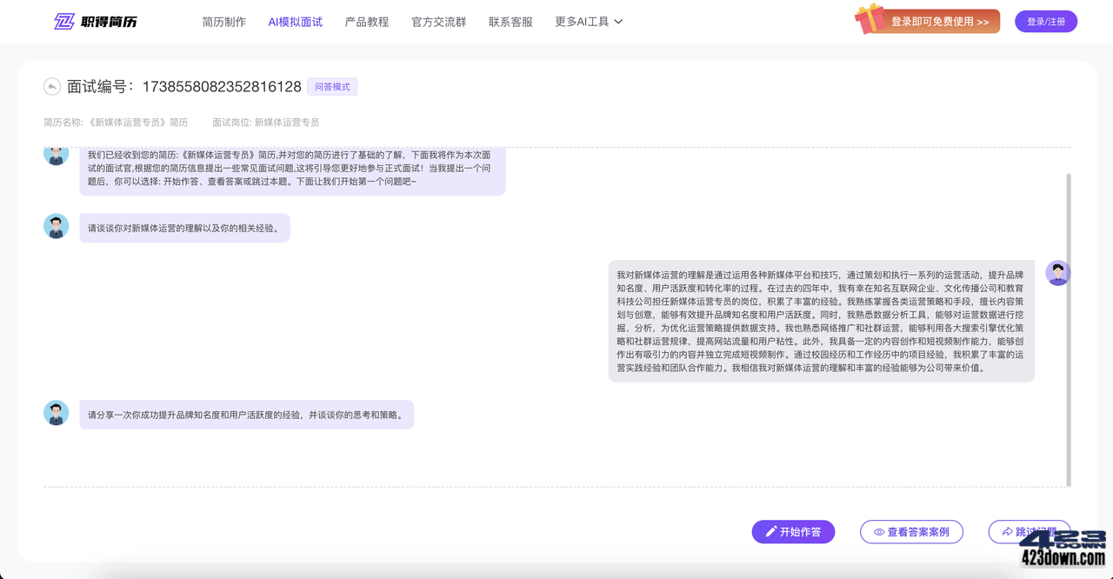1113x579 pixels.
Task: Click the 问答模式 badge
Action: click(332, 86)
